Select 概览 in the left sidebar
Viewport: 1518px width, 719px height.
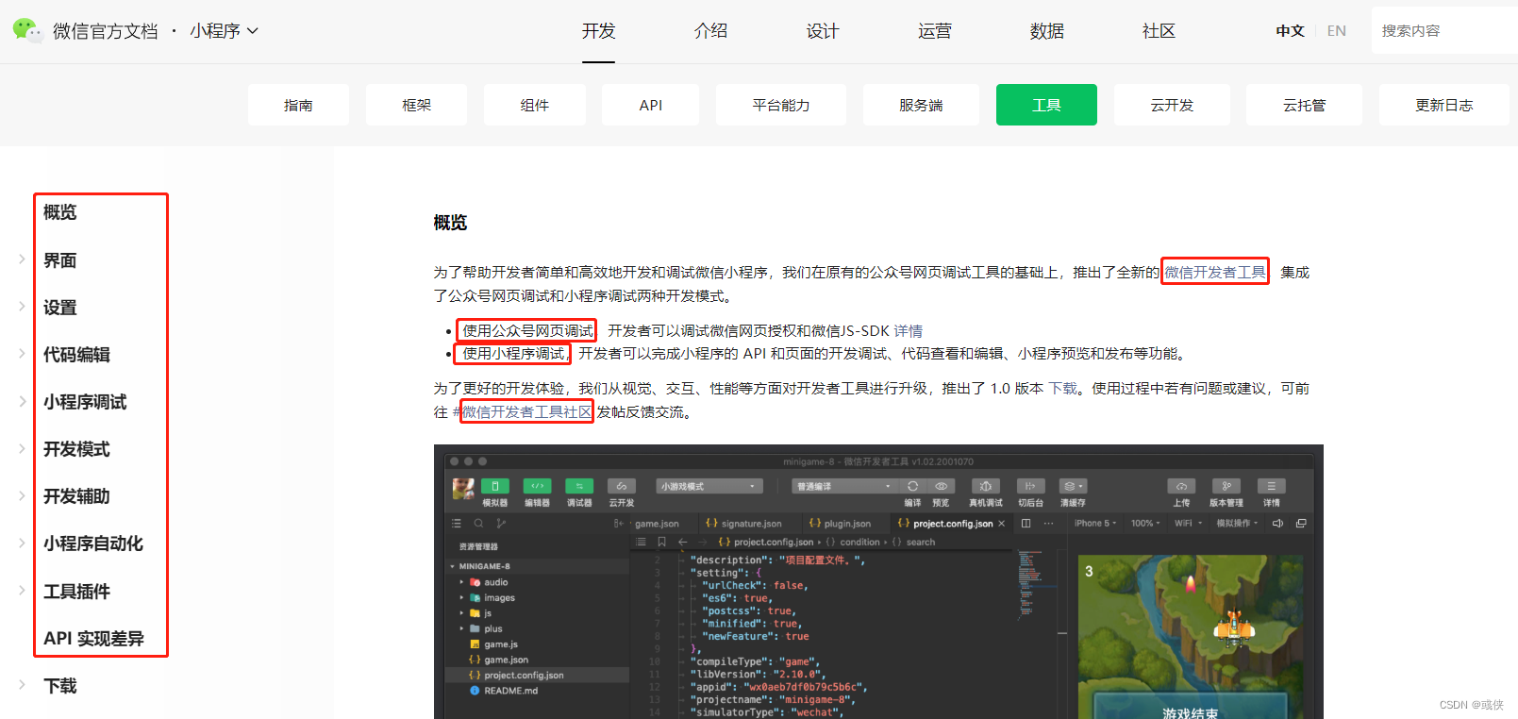pos(60,212)
